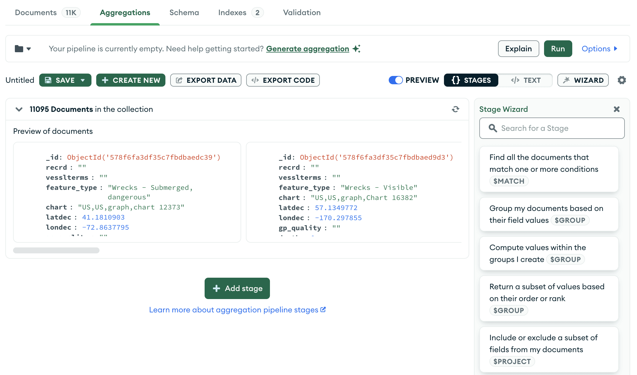Viewport: 637px width, 375px height.
Task: Click the horizontal scrollbar under document previews
Action: click(x=56, y=250)
